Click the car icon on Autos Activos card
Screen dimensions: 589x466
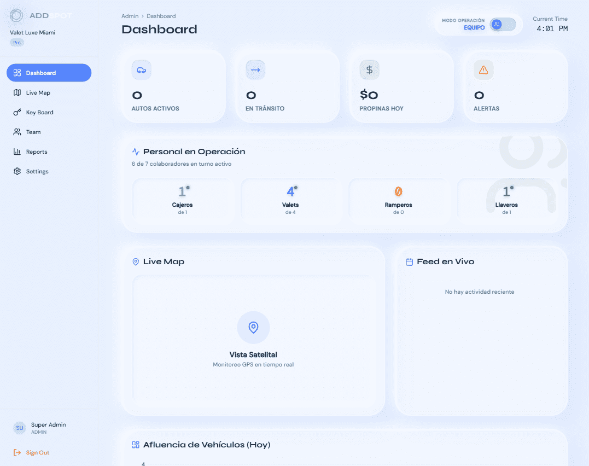[x=141, y=70]
